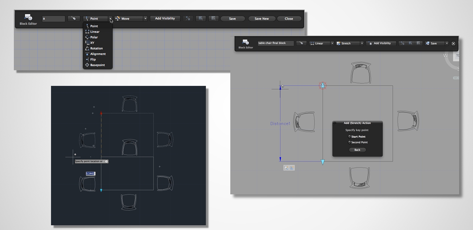Select the Rotation parameter icon in the list

pyautogui.click(x=87, y=48)
